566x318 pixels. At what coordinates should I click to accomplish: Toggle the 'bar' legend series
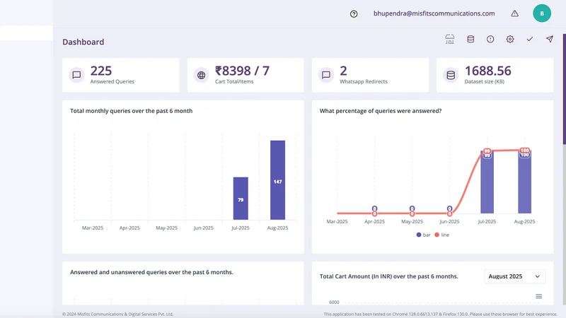pos(423,235)
